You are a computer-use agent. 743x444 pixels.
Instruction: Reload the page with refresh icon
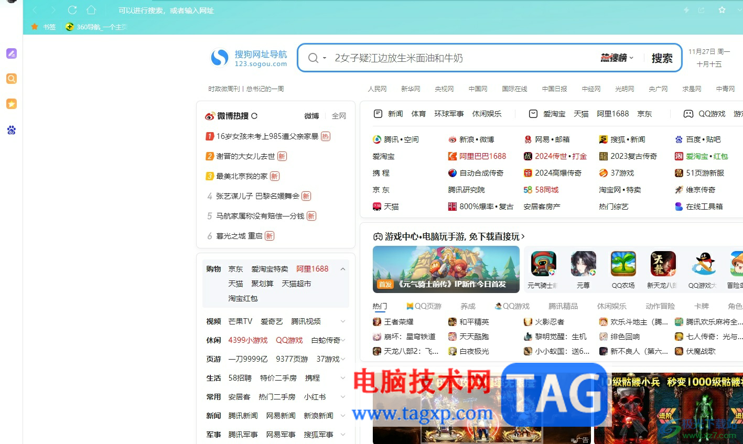72,10
